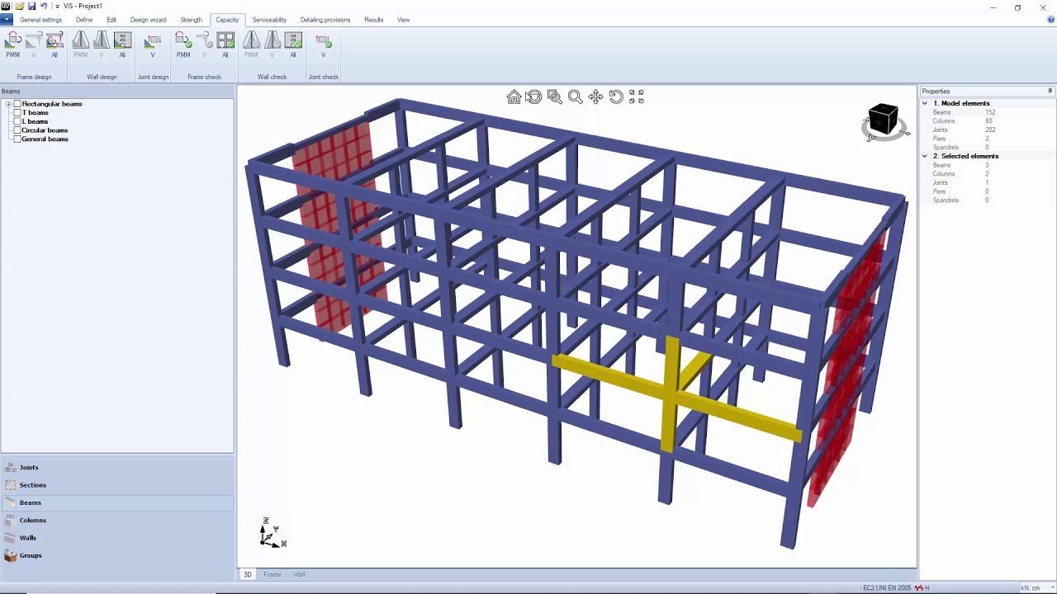The width and height of the screenshot is (1057, 594).
Task: Run Frame check PMM
Action: [183, 45]
